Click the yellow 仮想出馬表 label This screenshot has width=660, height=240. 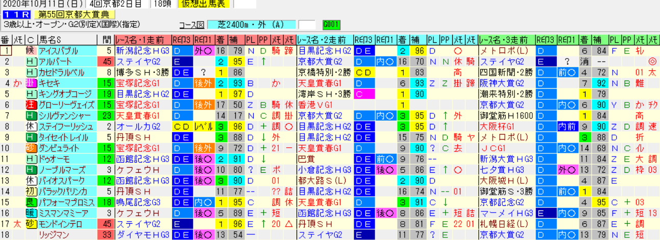[204, 4]
